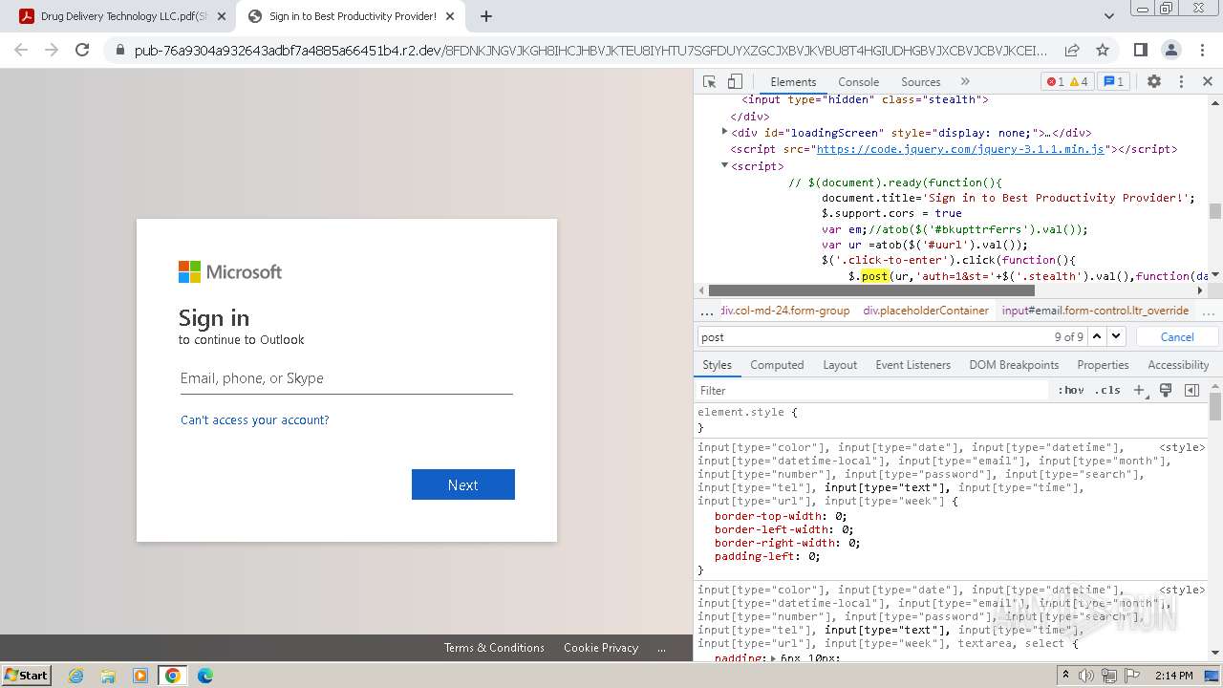The image size is (1223, 688).
Task: Expand the padding shorthand property triangle
Action: [x=775, y=657]
